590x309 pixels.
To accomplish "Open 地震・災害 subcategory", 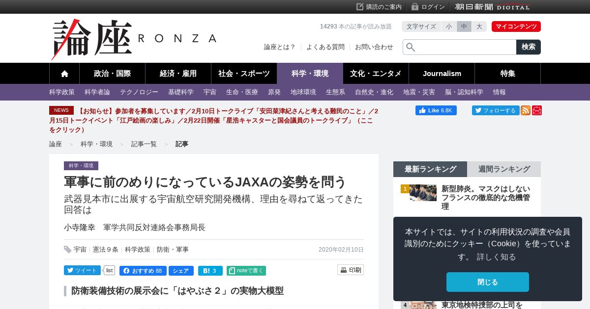I will point(419,92).
